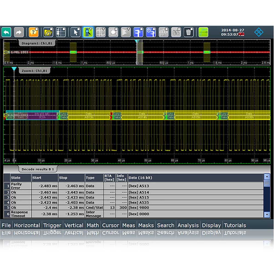The image size is (274, 274).
Task: Open the Trigger menu
Action: (x=52, y=225)
